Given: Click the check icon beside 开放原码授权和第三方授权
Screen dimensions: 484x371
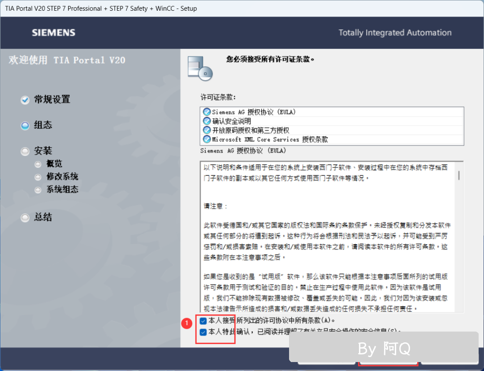Looking at the screenshot, I should (207, 130).
